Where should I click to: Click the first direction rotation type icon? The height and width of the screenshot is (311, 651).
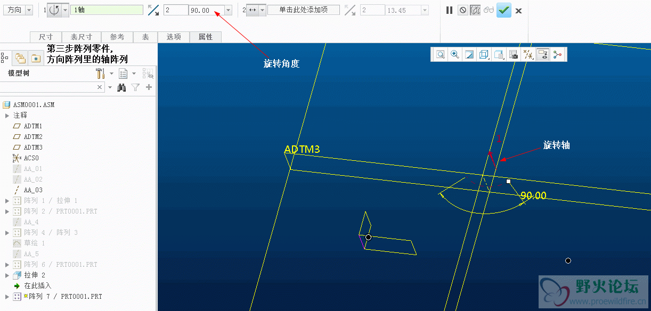54,10
